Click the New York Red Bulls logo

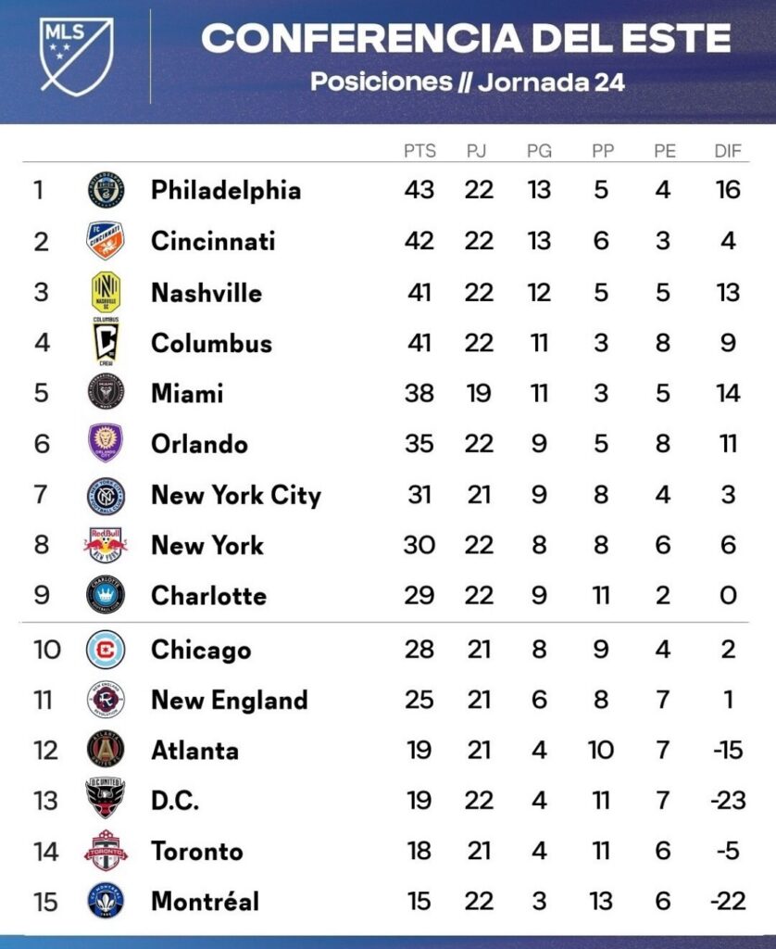105,545
